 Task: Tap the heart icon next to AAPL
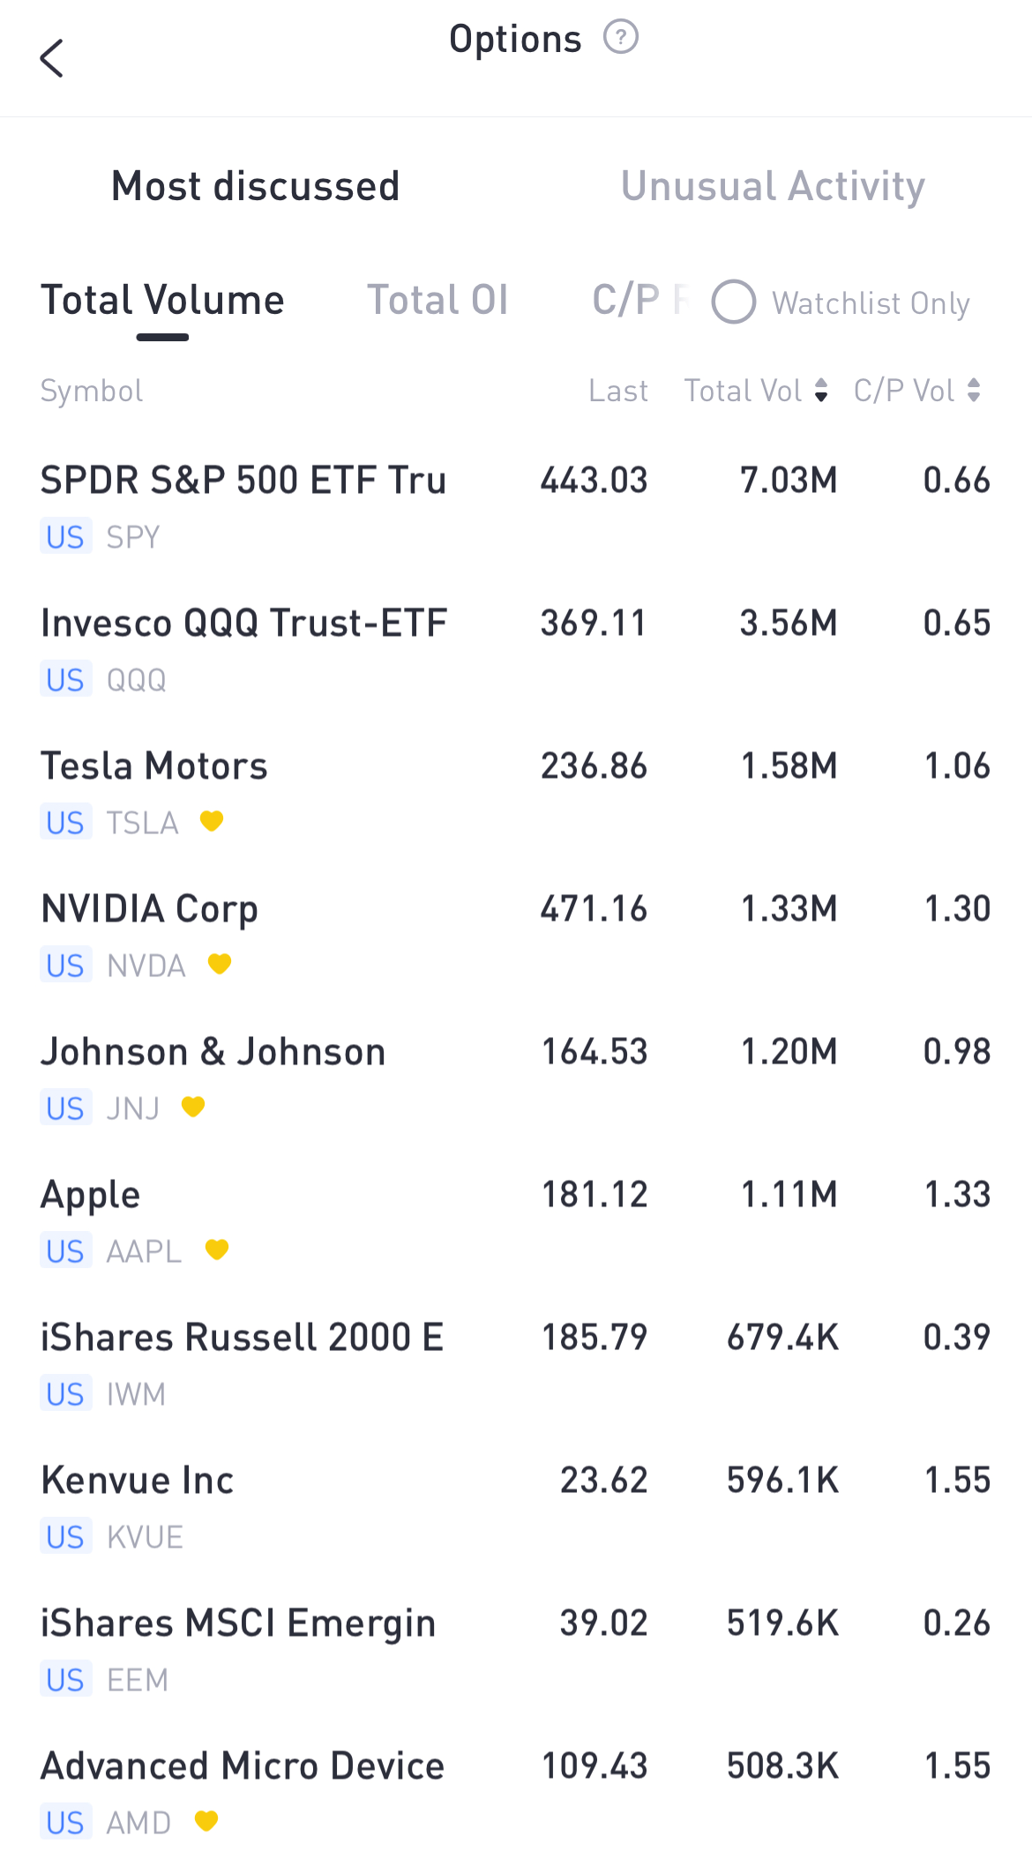[217, 1250]
